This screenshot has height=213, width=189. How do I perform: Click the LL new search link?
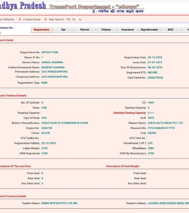pos(80,20)
